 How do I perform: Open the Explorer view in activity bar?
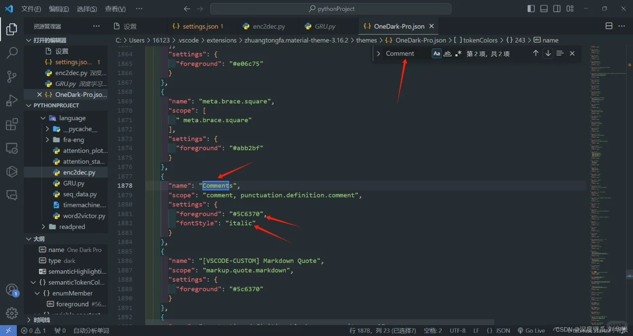[x=12, y=30]
